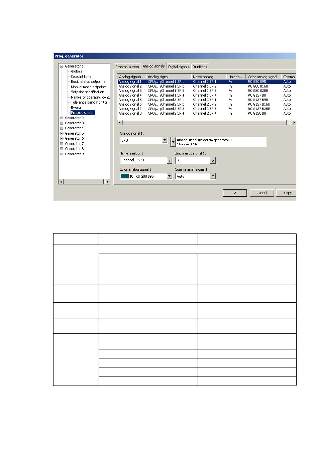The image size is (319, 451).
Task: Click the teal color swatch R0 G80 B95
Action: tap(125, 176)
